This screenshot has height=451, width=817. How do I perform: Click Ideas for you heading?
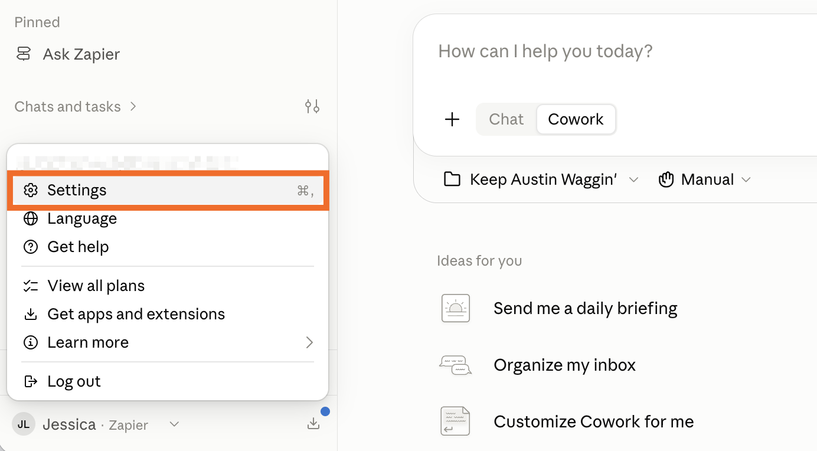tap(479, 261)
